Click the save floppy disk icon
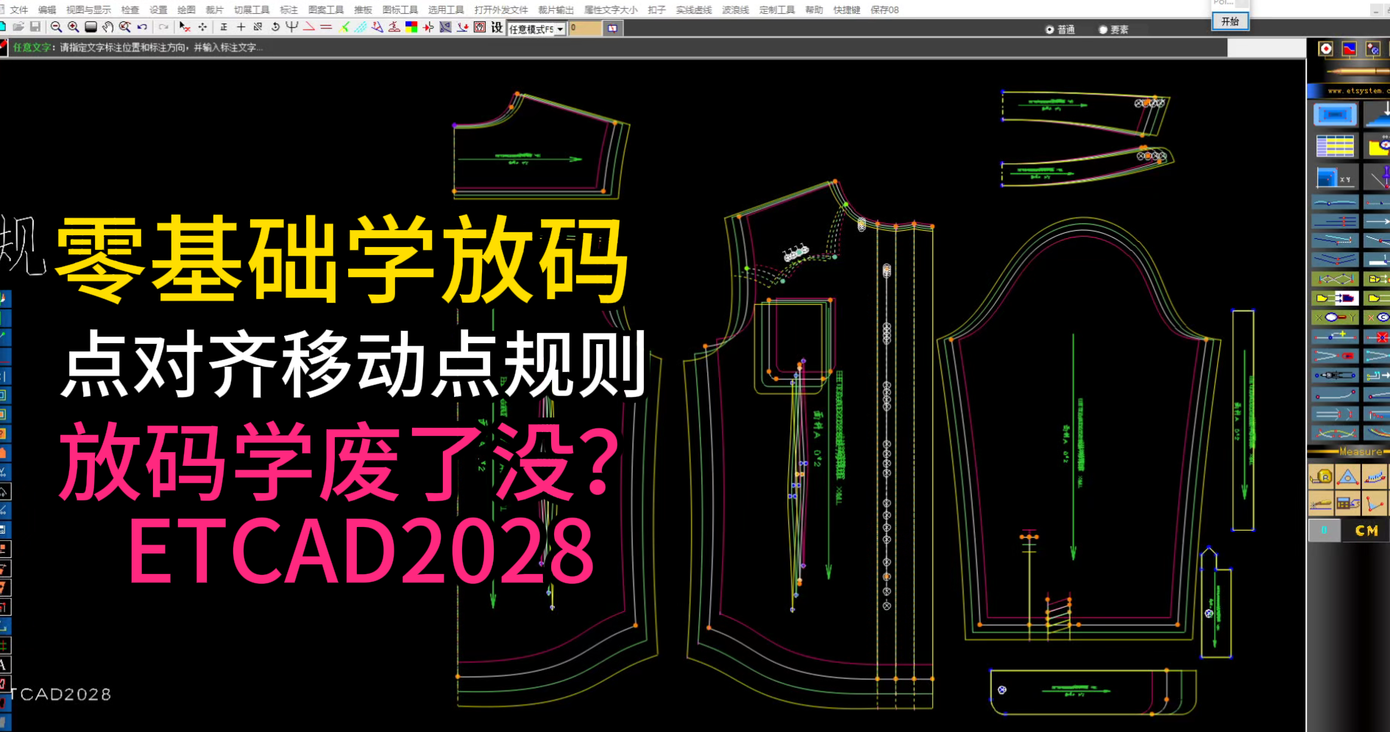 [x=35, y=27]
